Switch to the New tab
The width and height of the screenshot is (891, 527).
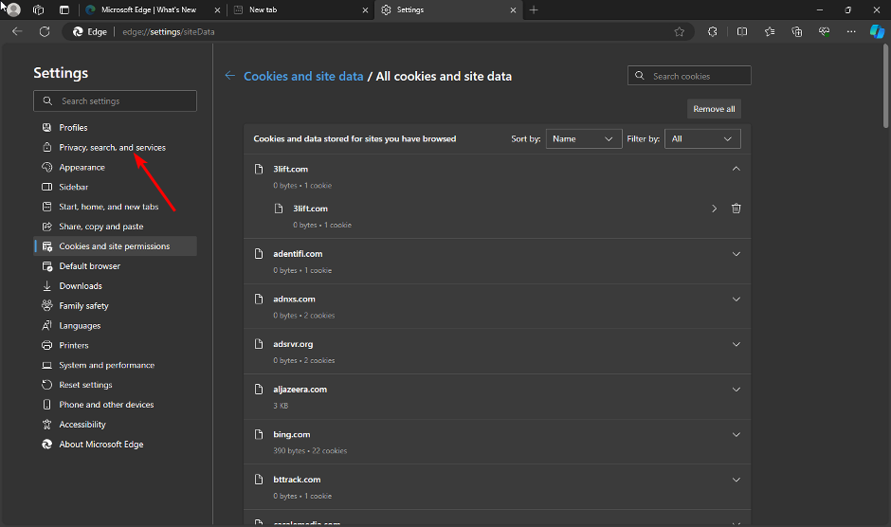pos(300,10)
